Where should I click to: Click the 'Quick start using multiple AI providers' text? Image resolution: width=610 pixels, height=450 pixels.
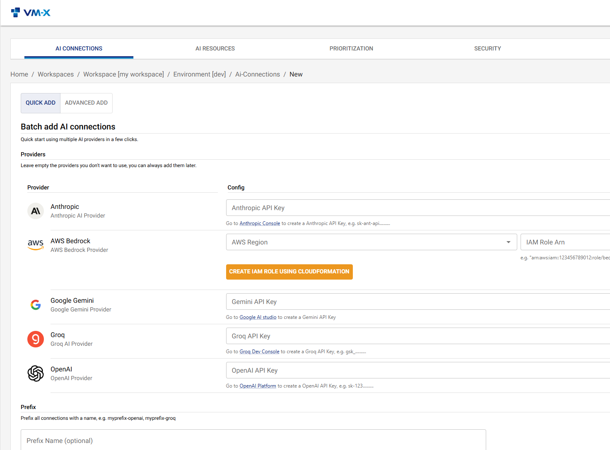coord(80,139)
